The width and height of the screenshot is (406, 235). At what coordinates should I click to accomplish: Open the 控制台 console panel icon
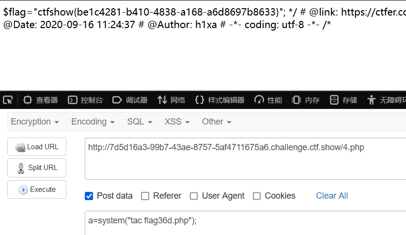[73, 100]
